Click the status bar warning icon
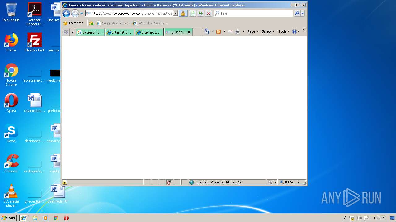This screenshot has height=222, width=396. 64,182
